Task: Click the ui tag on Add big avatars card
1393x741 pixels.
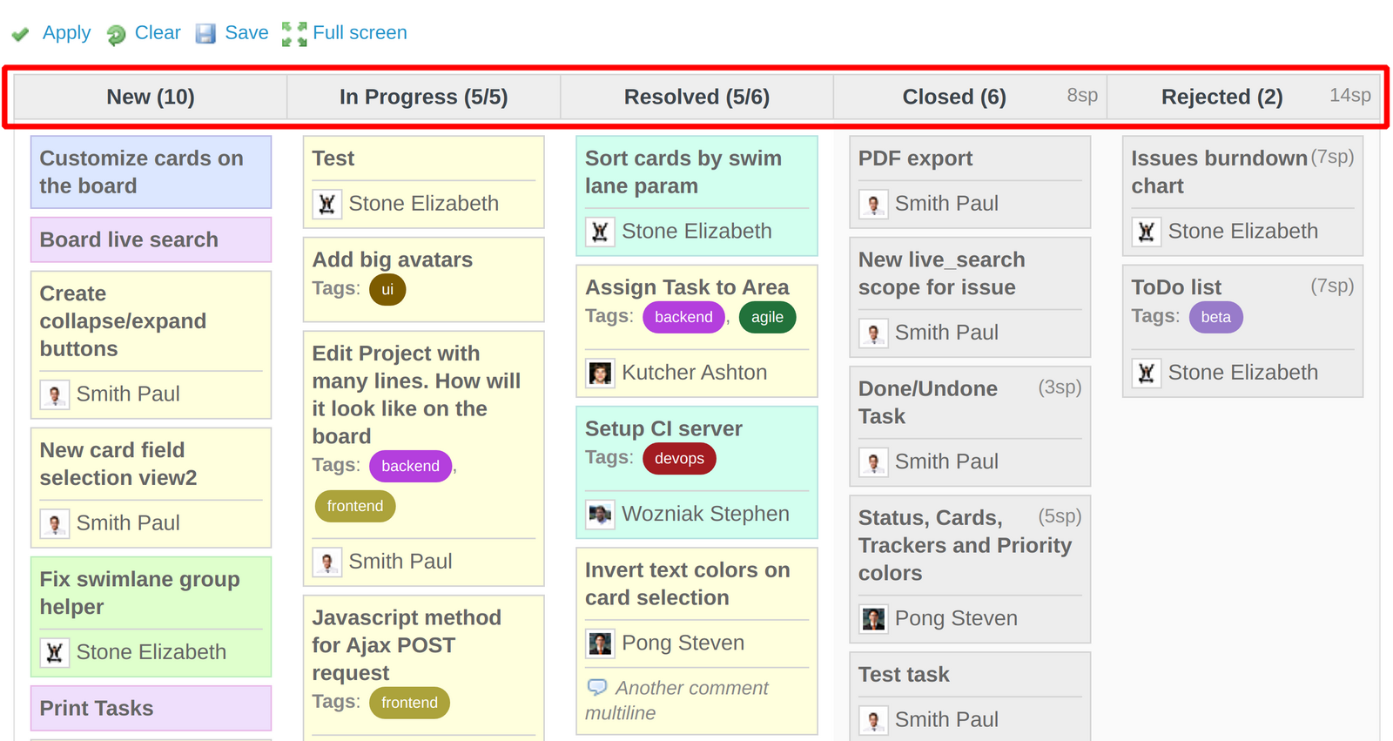Action: [x=387, y=289]
